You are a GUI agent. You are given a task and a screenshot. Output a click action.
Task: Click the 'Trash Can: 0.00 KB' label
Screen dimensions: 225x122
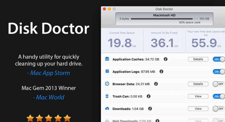pos(127,96)
